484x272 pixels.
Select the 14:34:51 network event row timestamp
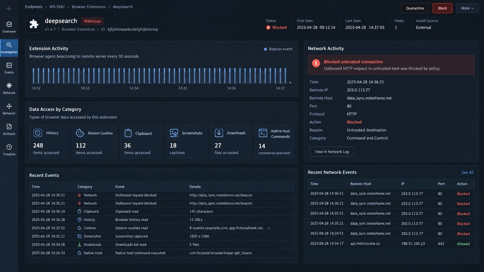327,233
